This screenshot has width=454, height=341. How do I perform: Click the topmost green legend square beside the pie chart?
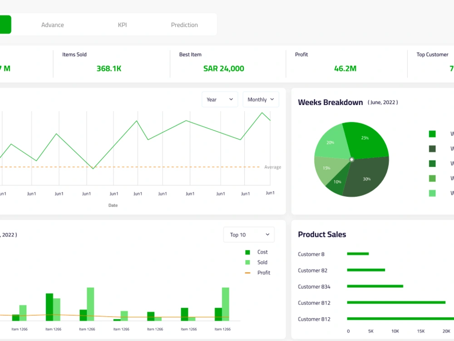pyautogui.click(x=432, y=134)
